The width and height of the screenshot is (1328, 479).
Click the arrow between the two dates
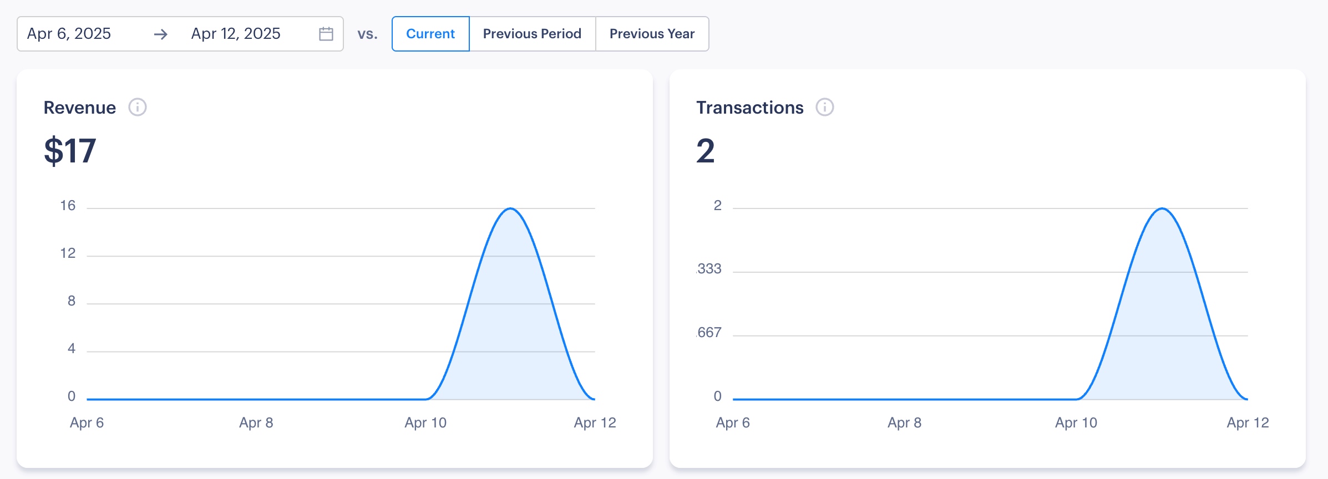click(x=161, y=34)
